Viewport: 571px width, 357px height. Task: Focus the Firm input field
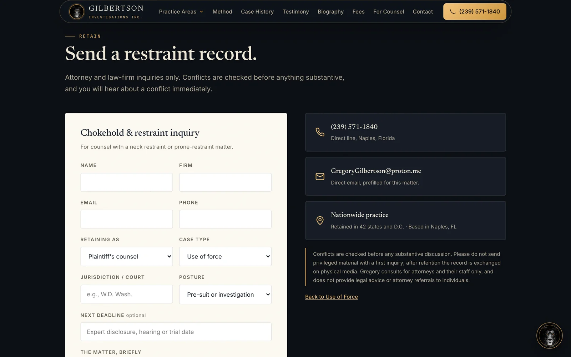[x=225, y=182]
